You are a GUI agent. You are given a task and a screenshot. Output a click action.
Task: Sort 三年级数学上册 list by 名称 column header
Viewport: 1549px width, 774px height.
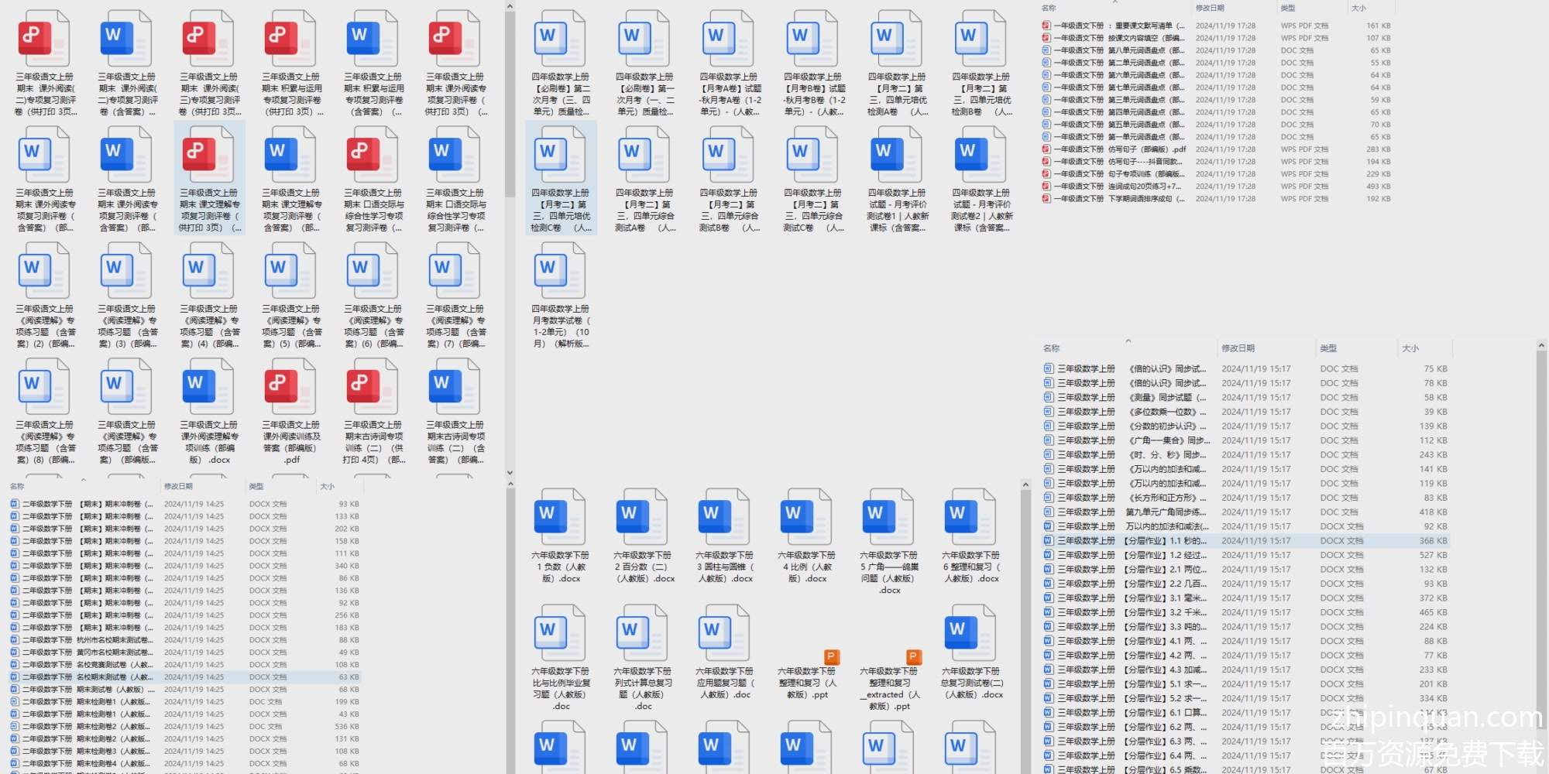pos(1051,348)
